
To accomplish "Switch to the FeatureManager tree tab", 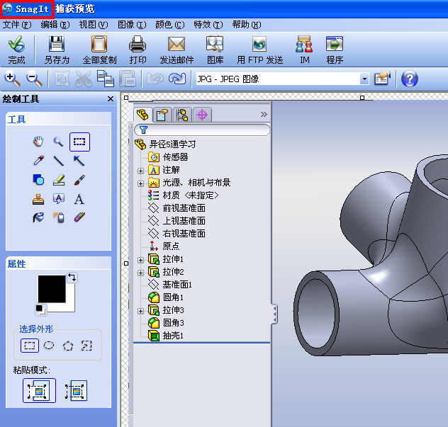I will pos(142,115).
